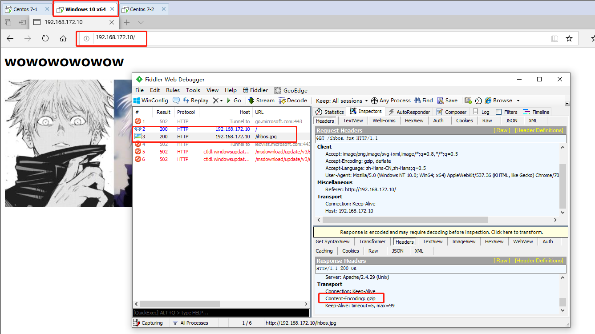Click the camera screenshot toolbar icon
The height and width of the screenshot is (334, 595).
pos(468,101)
